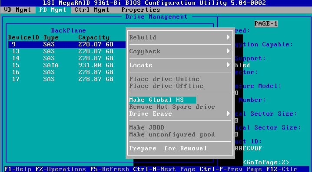This screenshot has width=312, height=172.
Task: Expand the Copyback submenu arrow
Action: pos(229,51)
